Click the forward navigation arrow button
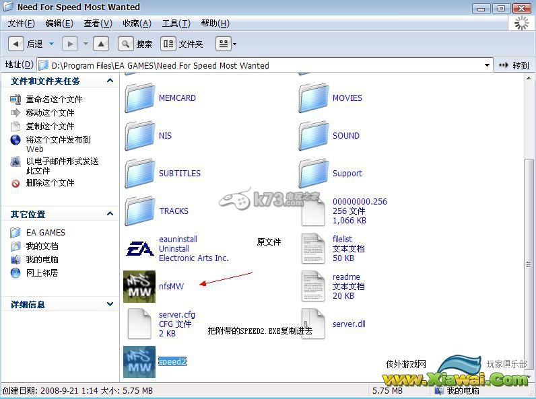 click(x=70, y=44)
